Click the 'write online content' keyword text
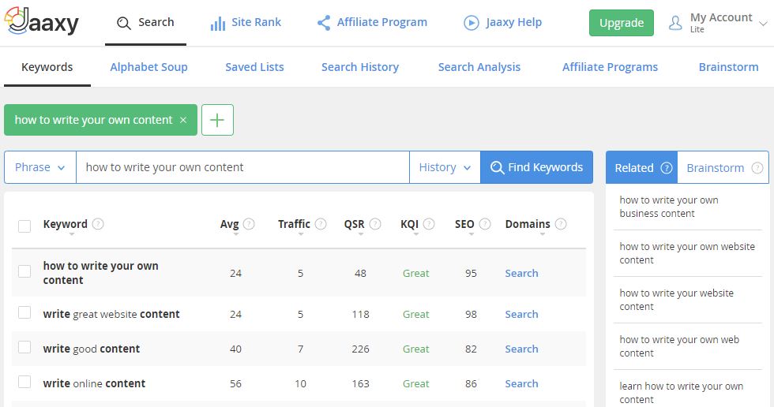 point(94,383)
